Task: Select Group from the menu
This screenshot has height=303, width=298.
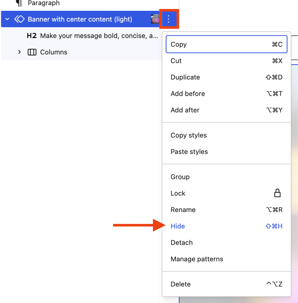Action: [x=226, y=177]
